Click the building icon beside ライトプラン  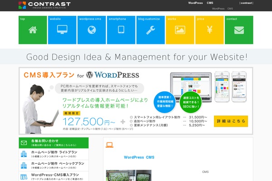pos(24,154)
